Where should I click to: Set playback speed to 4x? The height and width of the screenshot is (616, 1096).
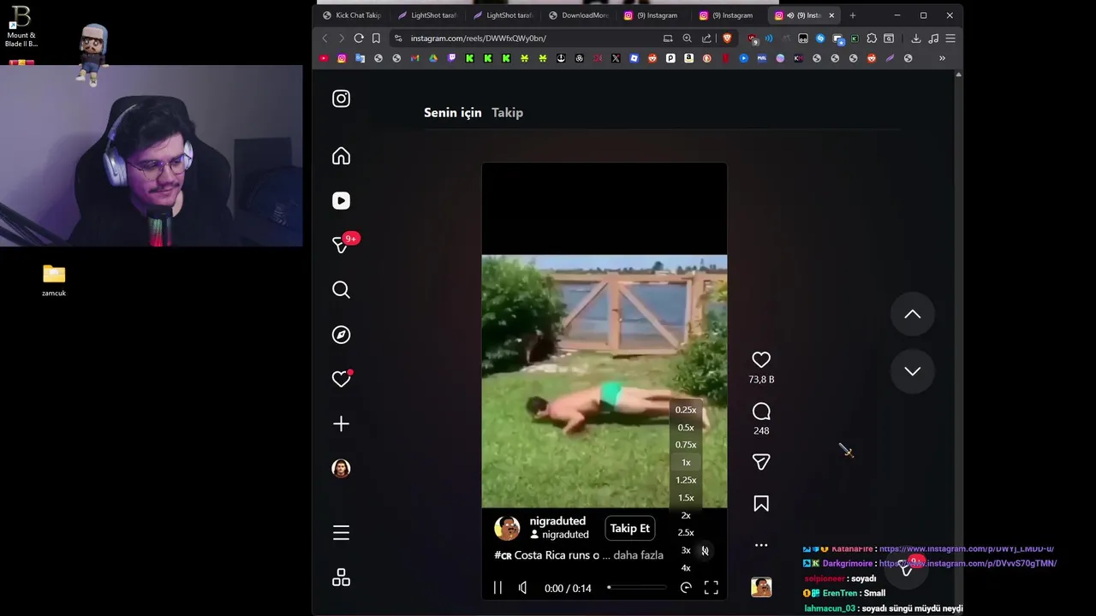[686, 568]
